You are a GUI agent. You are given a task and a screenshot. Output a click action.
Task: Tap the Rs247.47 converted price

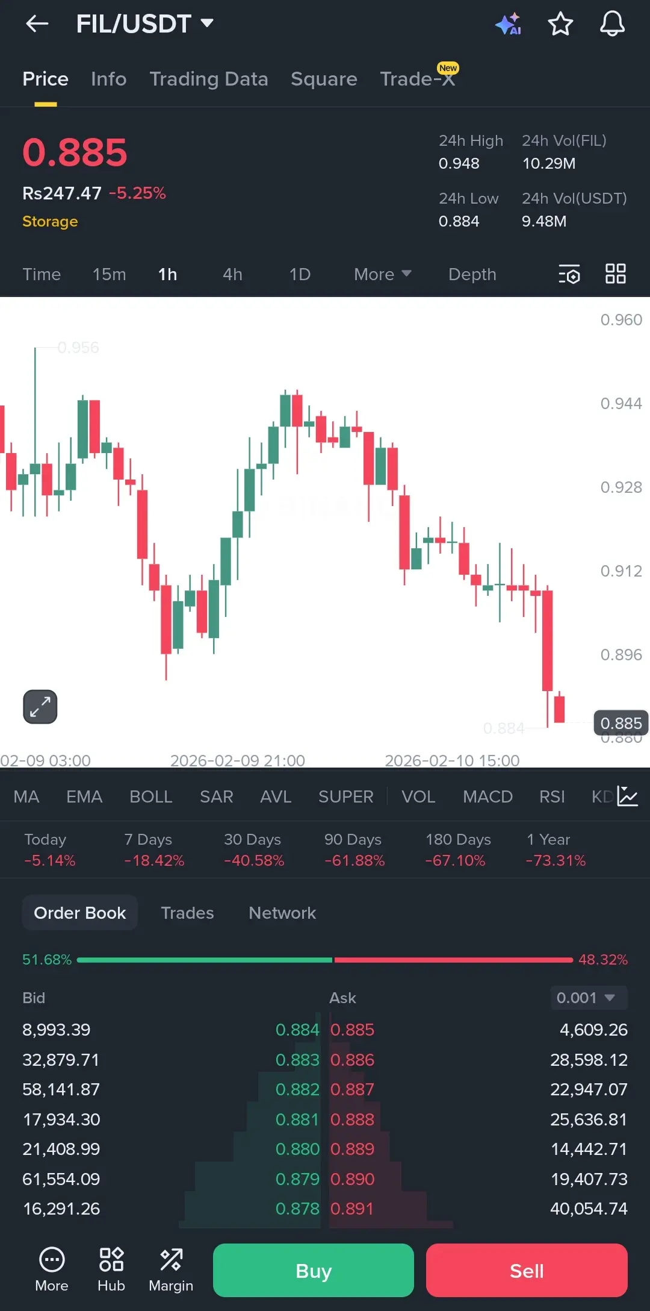(x=62, y=193)
